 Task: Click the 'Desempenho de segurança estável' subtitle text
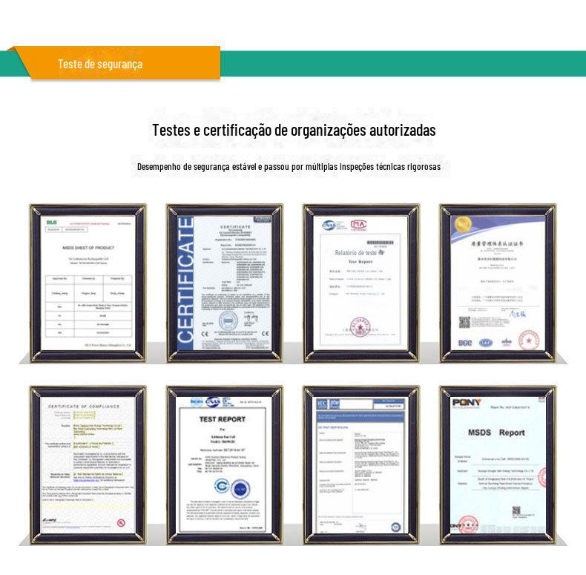pyautogui.click(x=289, y=167)
